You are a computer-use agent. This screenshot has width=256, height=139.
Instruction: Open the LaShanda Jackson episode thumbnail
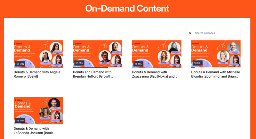[38, 110]
